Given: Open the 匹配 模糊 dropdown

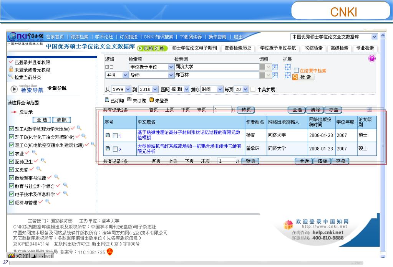Looking at the screenshot, I should click(x=186, y=89).
